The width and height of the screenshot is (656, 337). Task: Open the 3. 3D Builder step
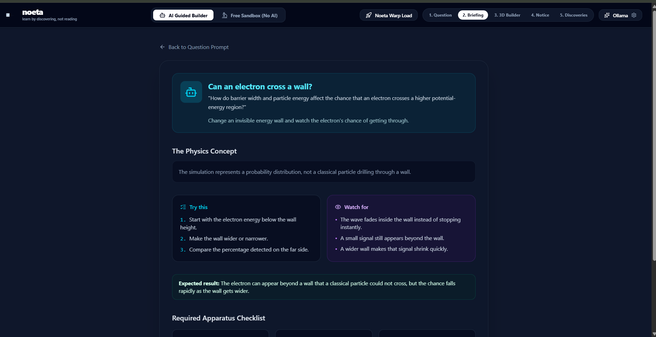[x=507, y=15]
